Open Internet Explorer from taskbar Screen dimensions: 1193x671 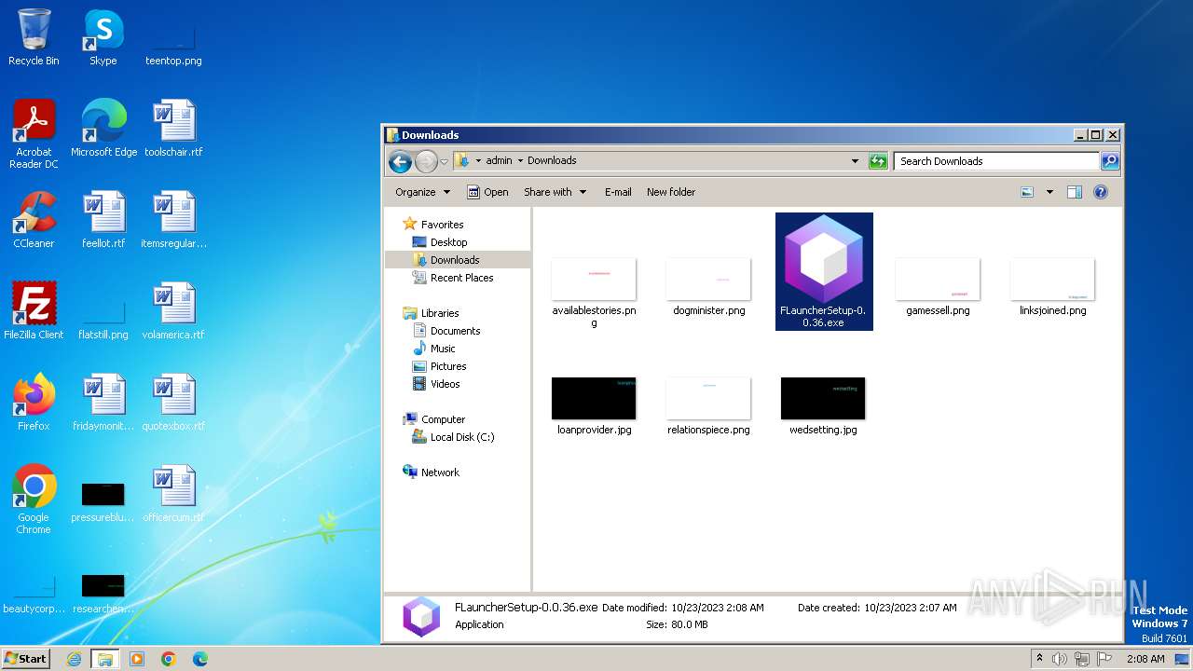click(x=74, y=659)
